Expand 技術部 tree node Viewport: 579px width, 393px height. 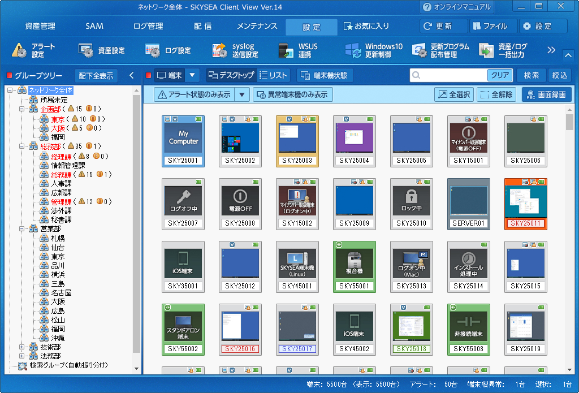click(x=21, y=347)
